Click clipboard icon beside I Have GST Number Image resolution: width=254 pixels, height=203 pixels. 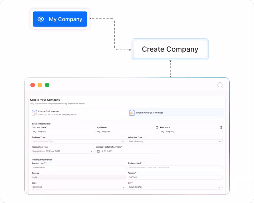click(34, 113)
